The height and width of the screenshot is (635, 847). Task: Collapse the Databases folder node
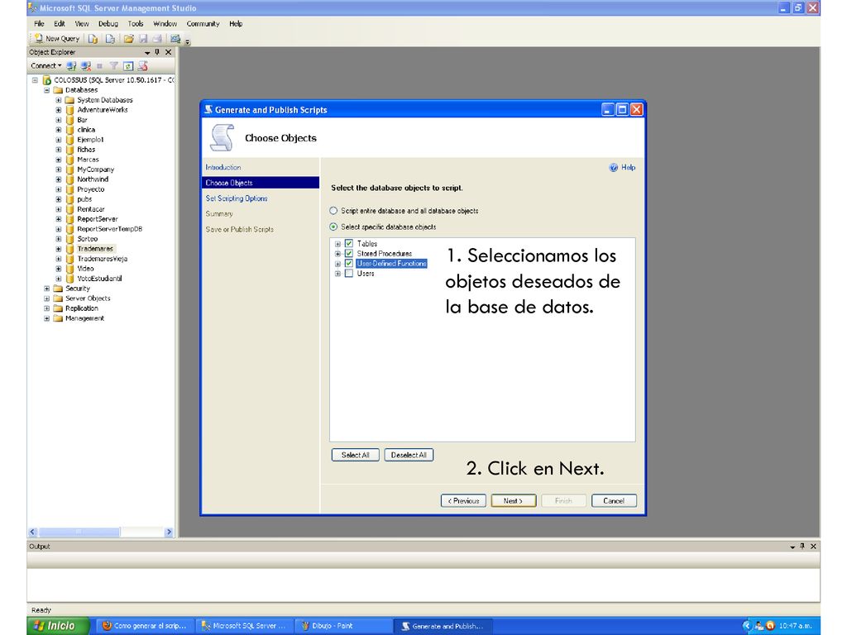47,90
